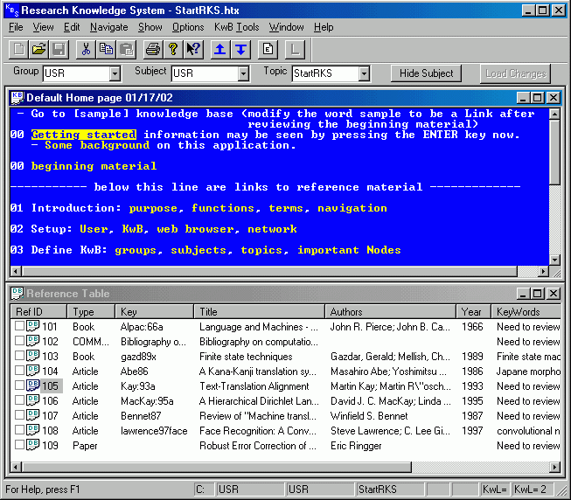Check the box for reference 109
The height and width of the screenshot is (500, 571).
[19, 445]
